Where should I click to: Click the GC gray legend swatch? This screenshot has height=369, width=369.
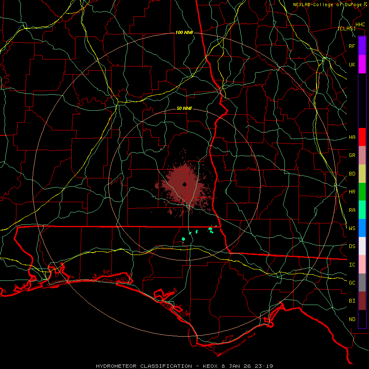click(x=362, y=282)
